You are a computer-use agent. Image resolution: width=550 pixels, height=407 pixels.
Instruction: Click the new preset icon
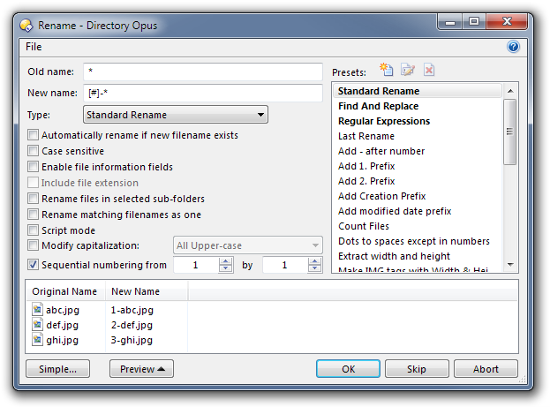(x=386, y=70)
